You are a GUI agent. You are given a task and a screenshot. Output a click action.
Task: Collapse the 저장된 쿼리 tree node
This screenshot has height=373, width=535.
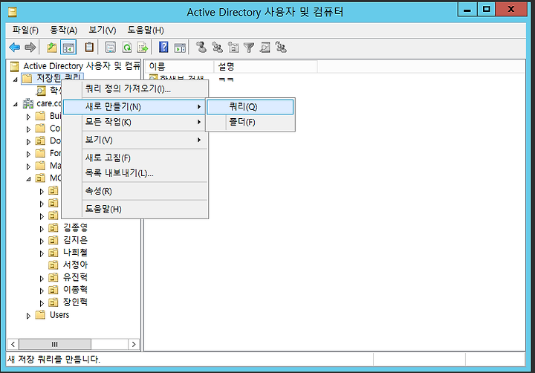[16, 80]
